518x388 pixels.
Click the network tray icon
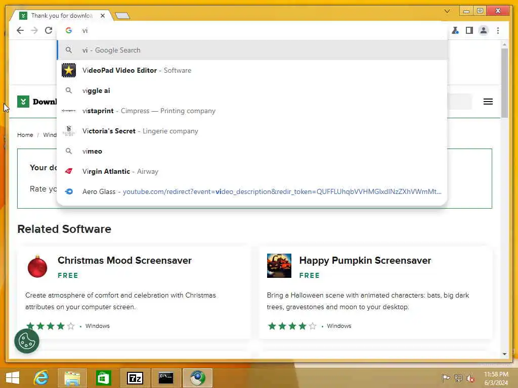(x=458, y=378)
